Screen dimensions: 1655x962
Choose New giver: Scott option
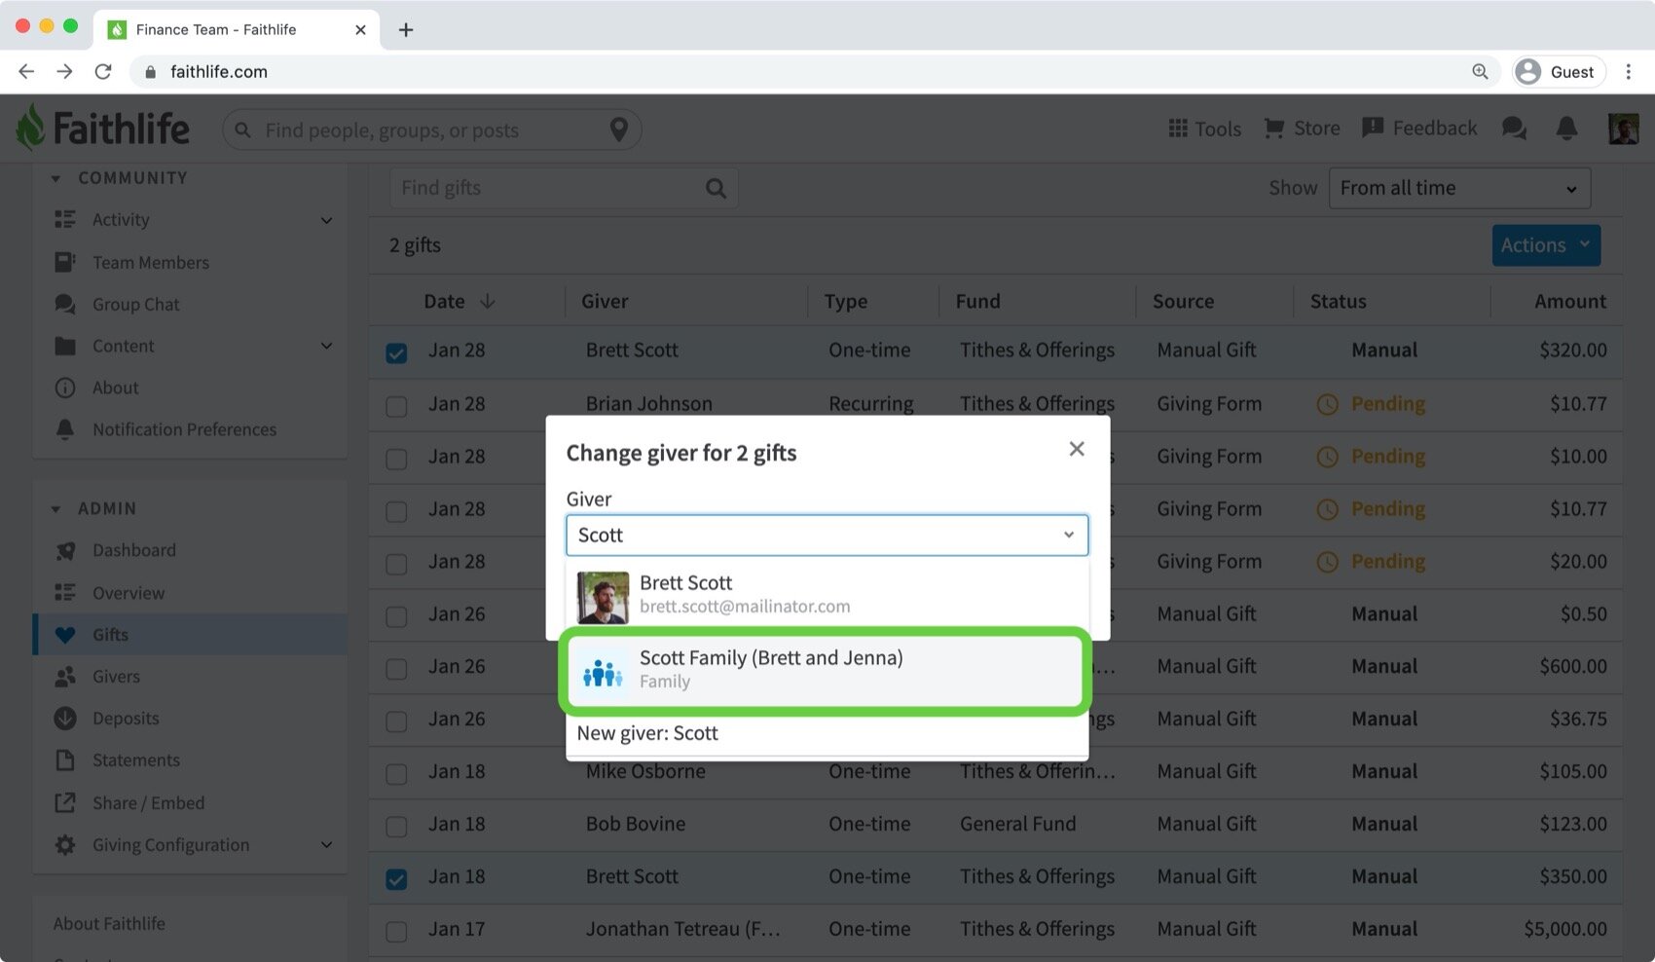827,733
